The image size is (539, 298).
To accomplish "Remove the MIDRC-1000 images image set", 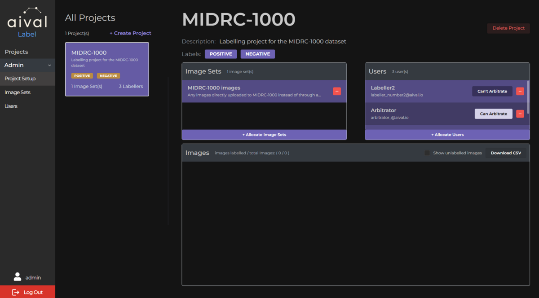I will coord(336,91).
